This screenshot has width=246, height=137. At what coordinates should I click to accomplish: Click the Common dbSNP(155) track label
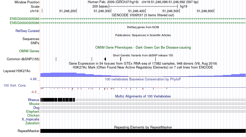point(23,59)
